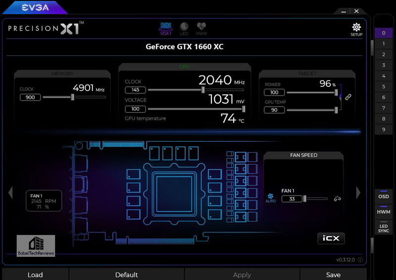Minimize the Precision X1 window
Screen dimensions: 396x280
point(344,11)
